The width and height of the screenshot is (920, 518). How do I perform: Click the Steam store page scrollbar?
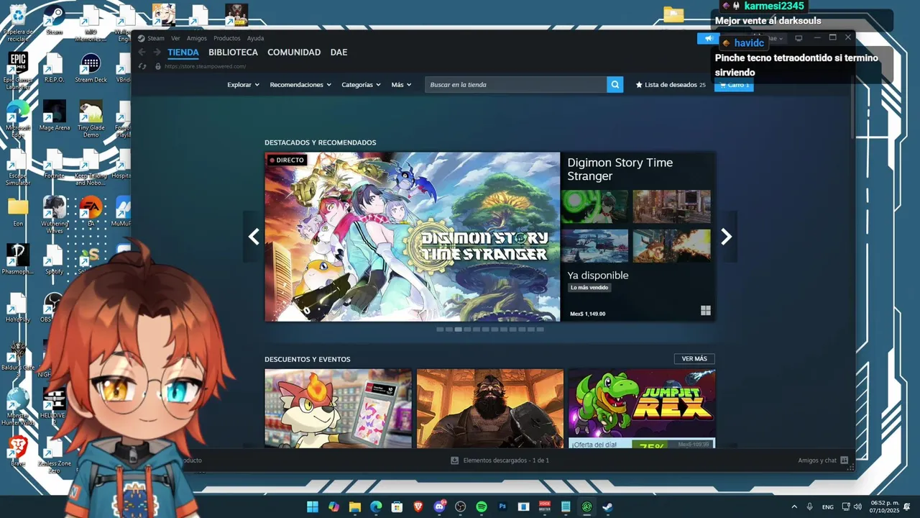point(852,108)
